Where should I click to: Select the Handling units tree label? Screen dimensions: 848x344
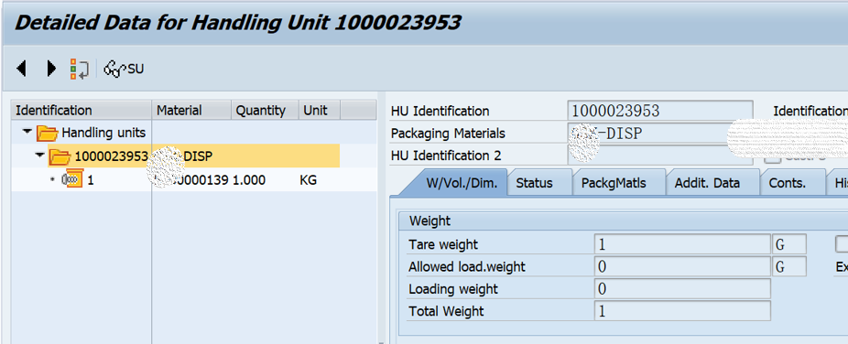pyautogui.click(x=103, y=133)
